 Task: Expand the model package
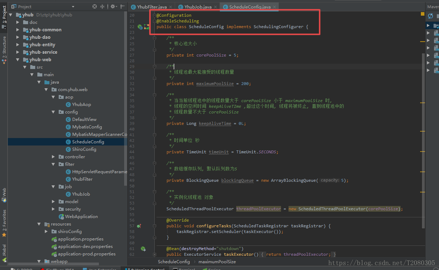(x=53, y=202)
